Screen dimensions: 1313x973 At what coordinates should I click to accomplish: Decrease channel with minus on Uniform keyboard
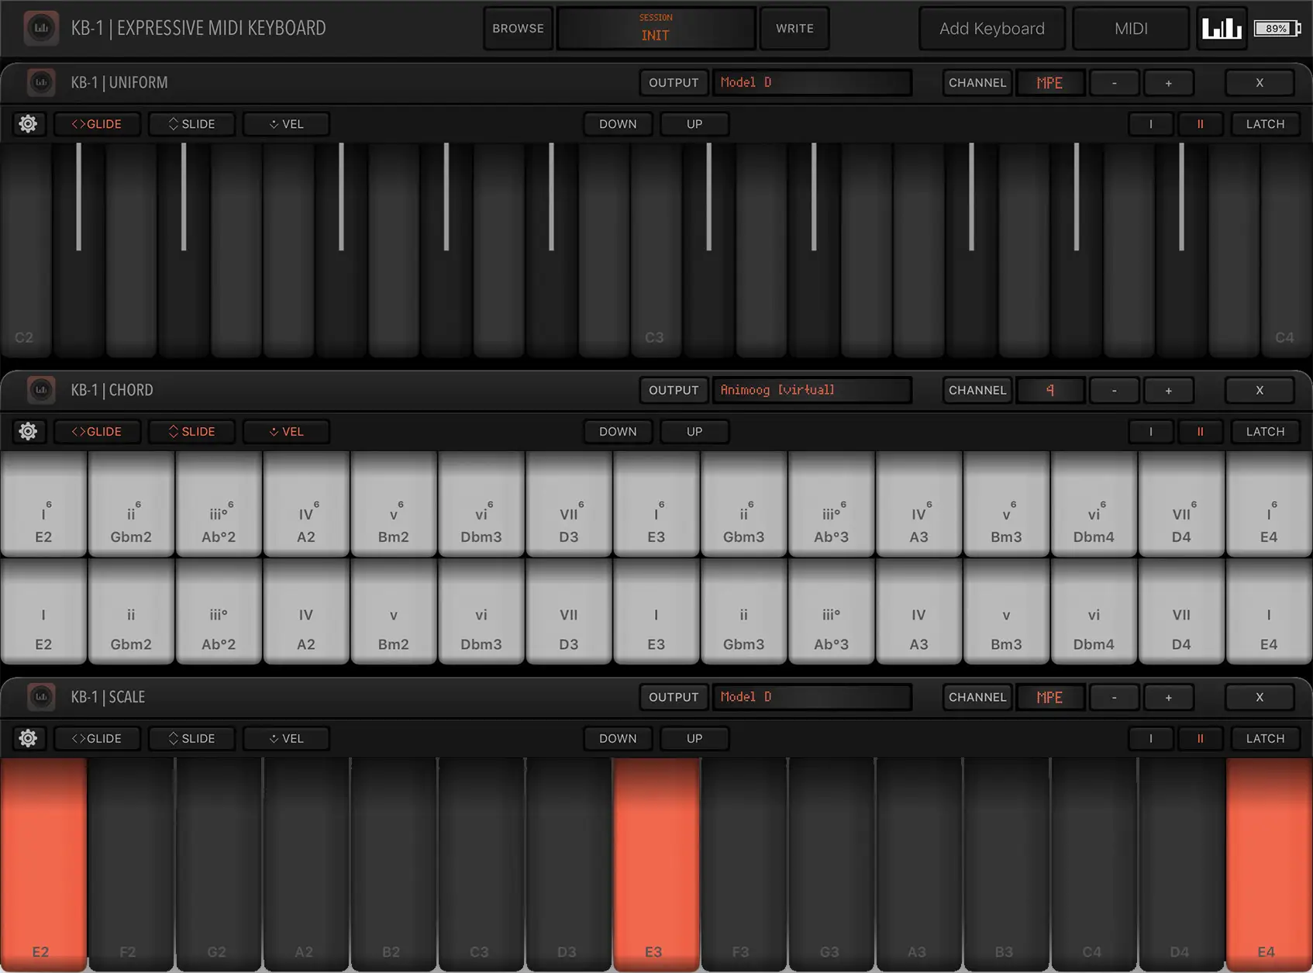click(x=1114, y=82)
